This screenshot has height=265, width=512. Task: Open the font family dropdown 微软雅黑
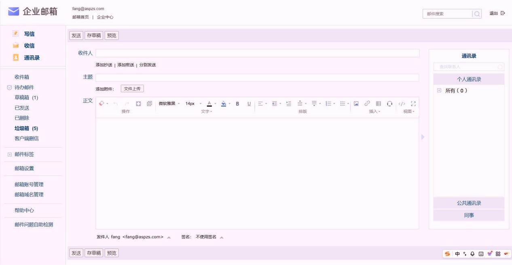point(169,104)
